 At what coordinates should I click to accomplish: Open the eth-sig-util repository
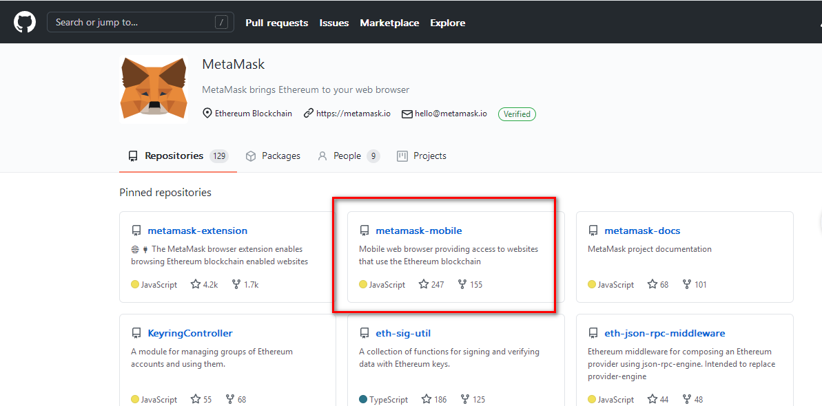403,333
